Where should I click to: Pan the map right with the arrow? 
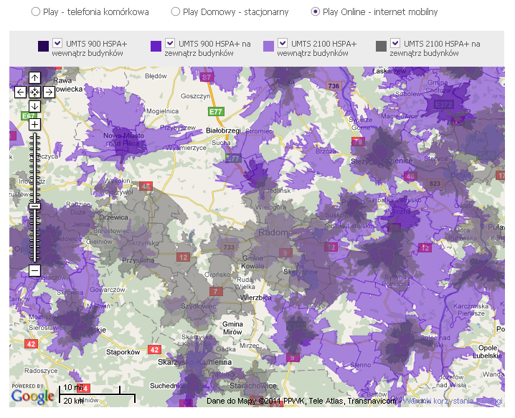tap(49, 92)
